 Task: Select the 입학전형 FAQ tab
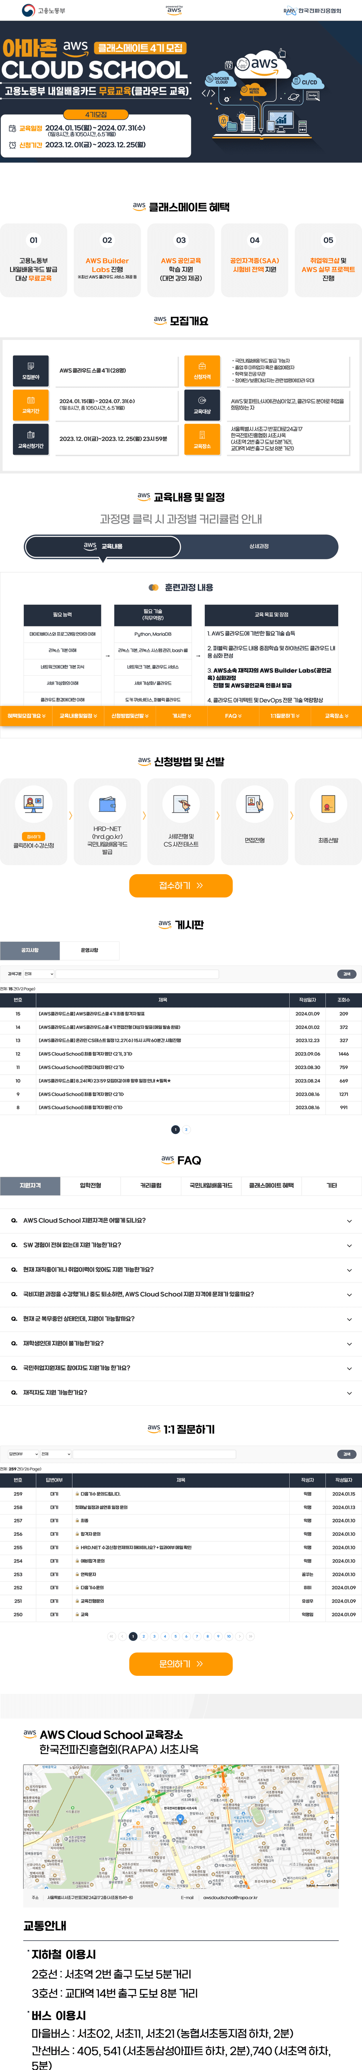tap(90, 1185)
